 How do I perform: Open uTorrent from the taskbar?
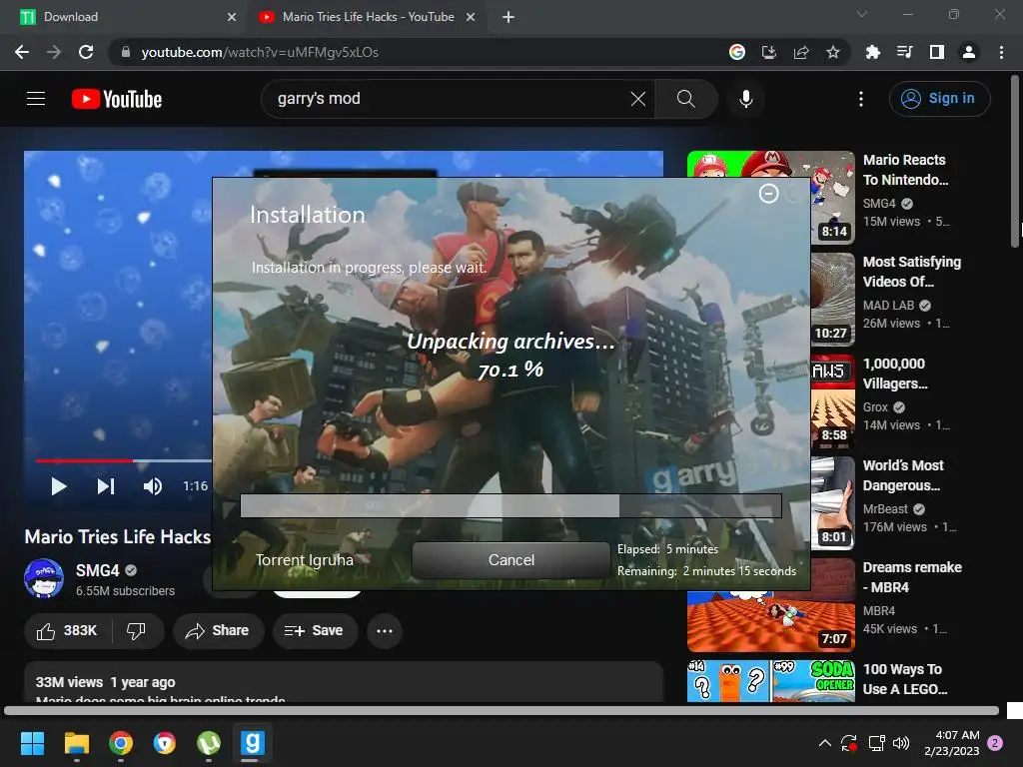(208, 743)
